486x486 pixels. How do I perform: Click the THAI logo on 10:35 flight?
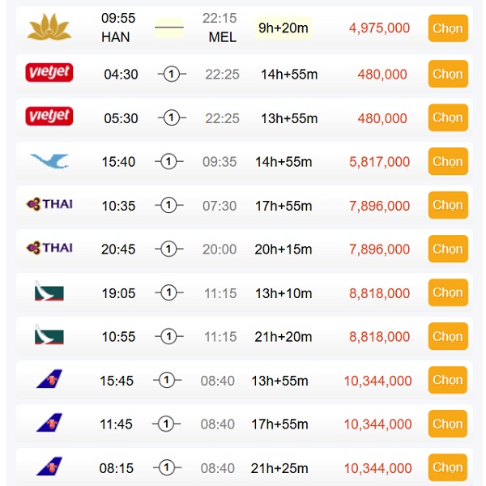pos(49,204)
